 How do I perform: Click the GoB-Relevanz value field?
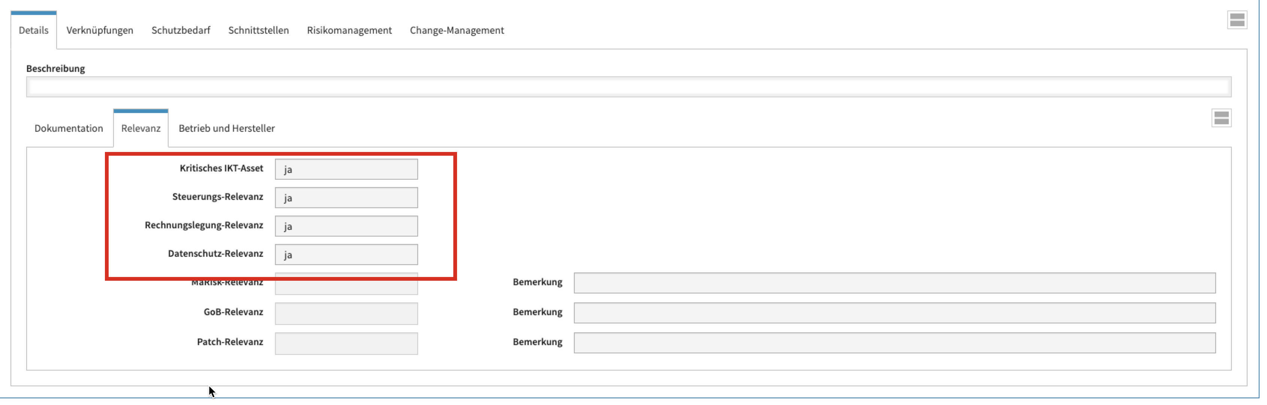(346, 313)
